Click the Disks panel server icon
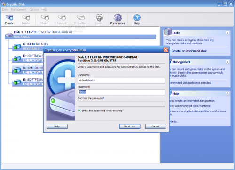The width and height of the screenshot is (235, 170). click(168, 31)
